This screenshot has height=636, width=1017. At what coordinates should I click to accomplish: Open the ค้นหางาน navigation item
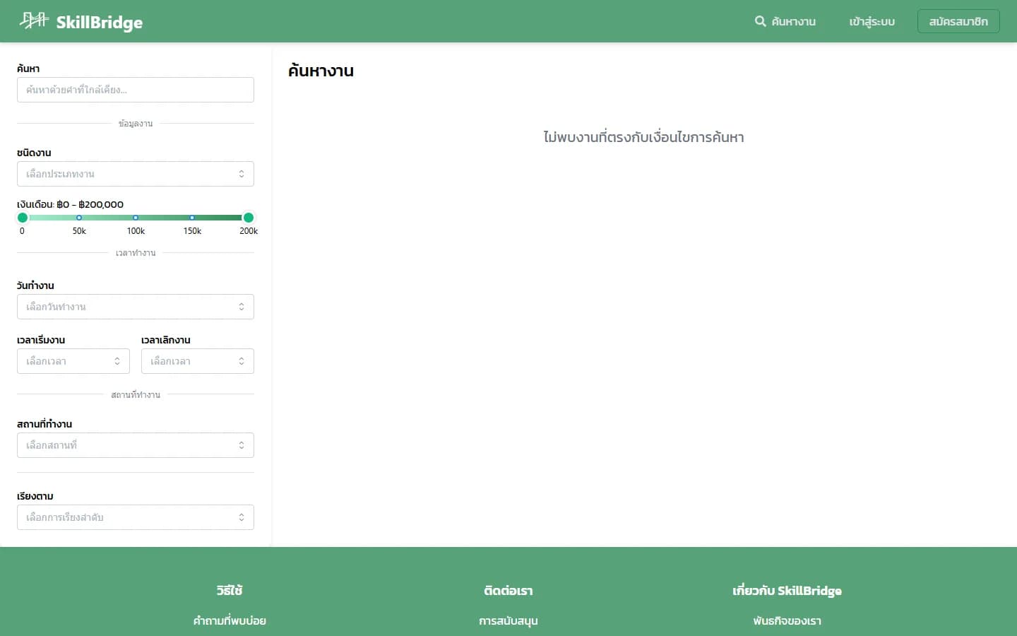point(785,21)
